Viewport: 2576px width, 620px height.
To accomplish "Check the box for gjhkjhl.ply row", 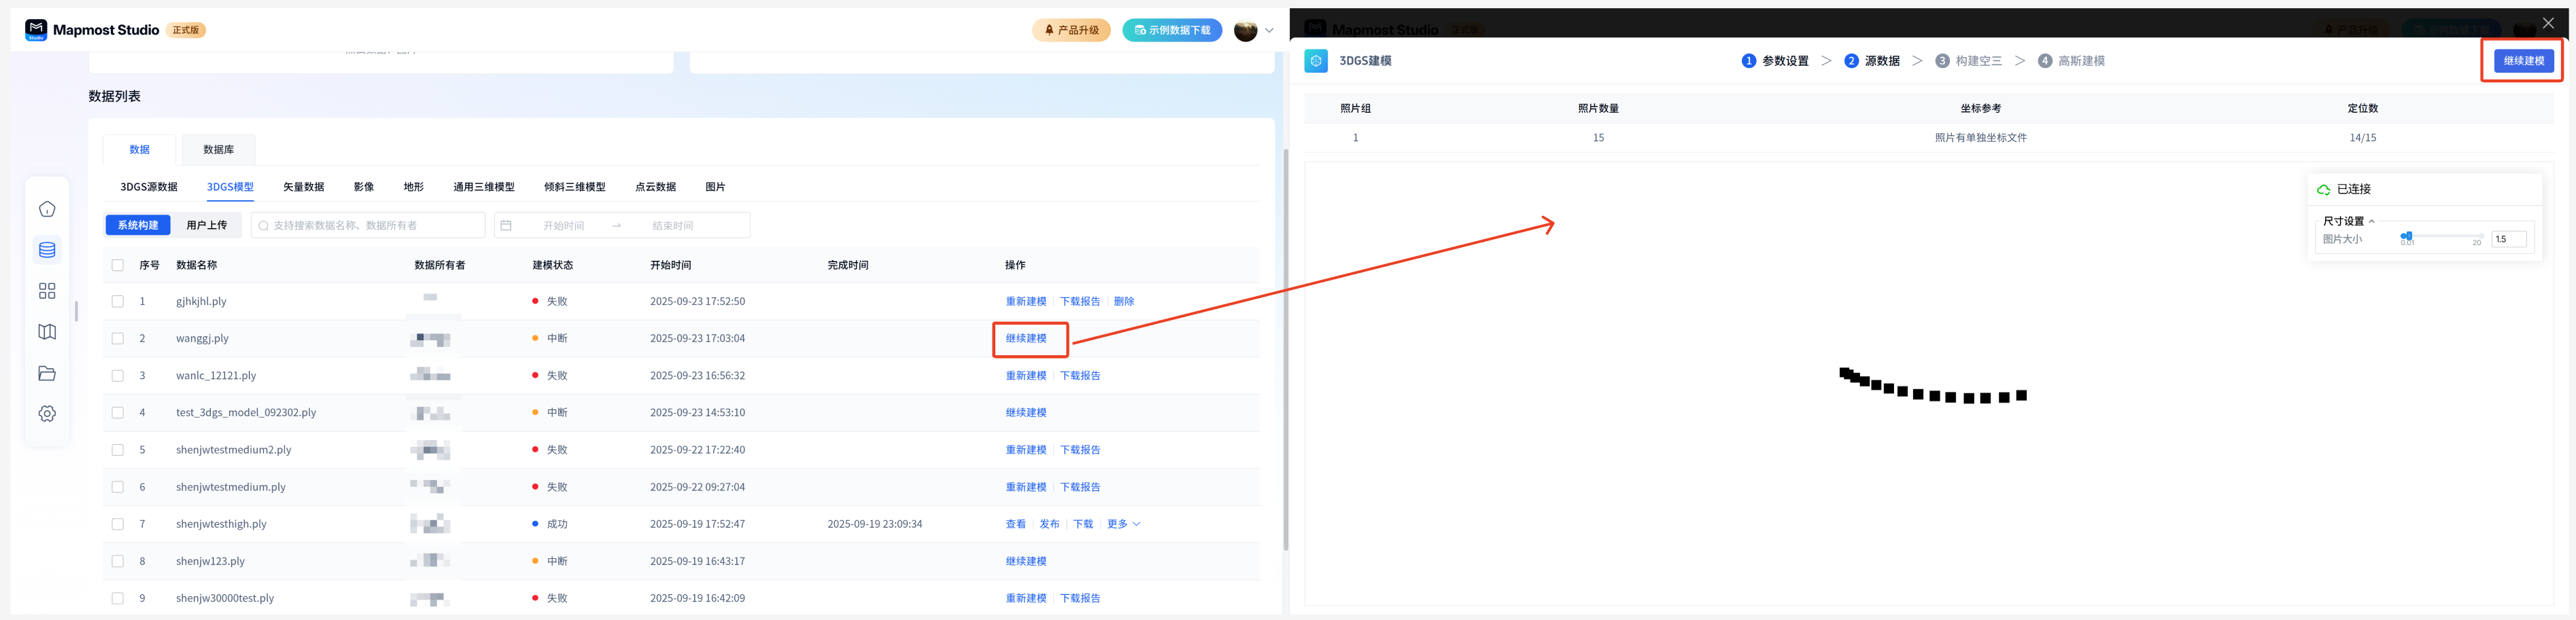I will (118, 302).
